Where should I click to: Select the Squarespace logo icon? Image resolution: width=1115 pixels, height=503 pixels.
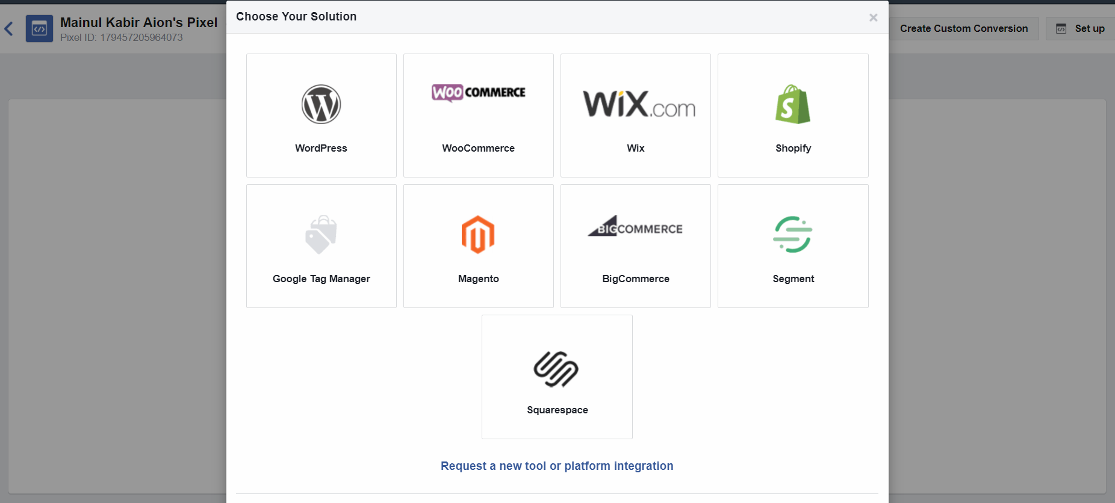click(556, 369)
